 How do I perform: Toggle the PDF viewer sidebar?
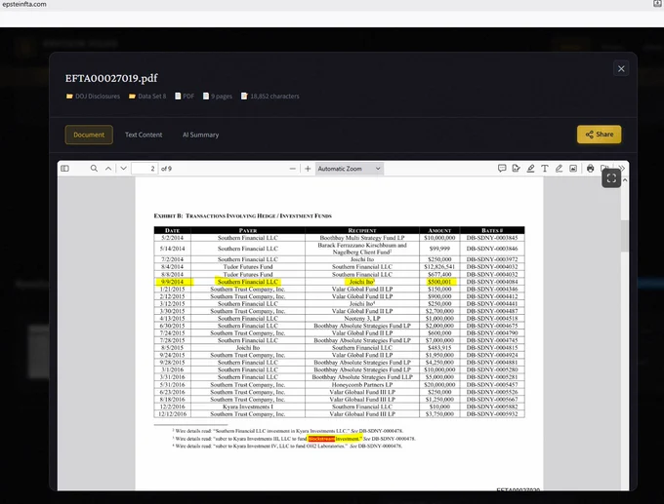(64, 169)
